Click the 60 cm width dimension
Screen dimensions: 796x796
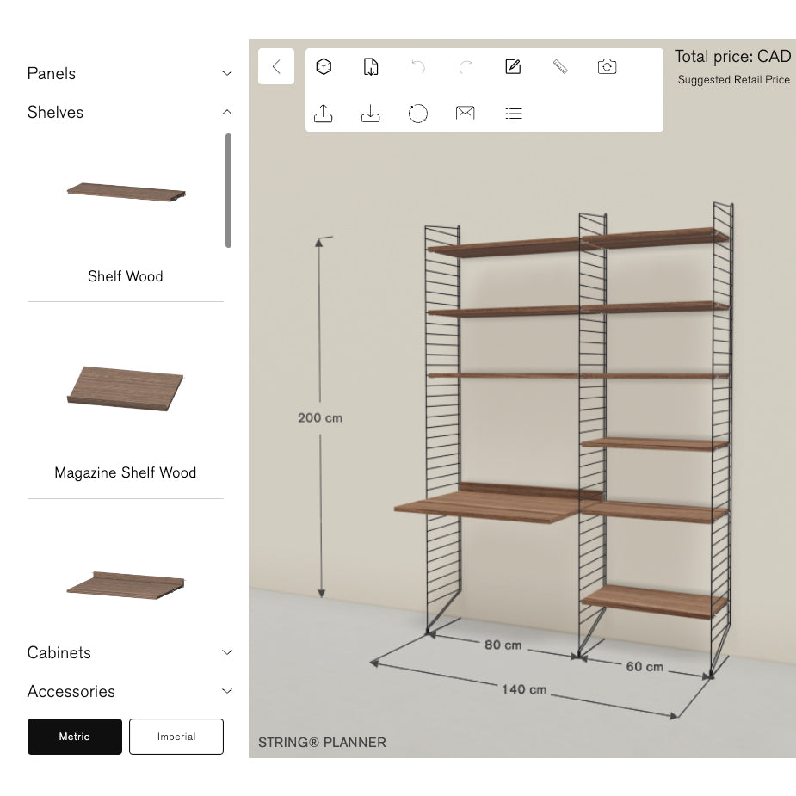(x=645, y=667)
